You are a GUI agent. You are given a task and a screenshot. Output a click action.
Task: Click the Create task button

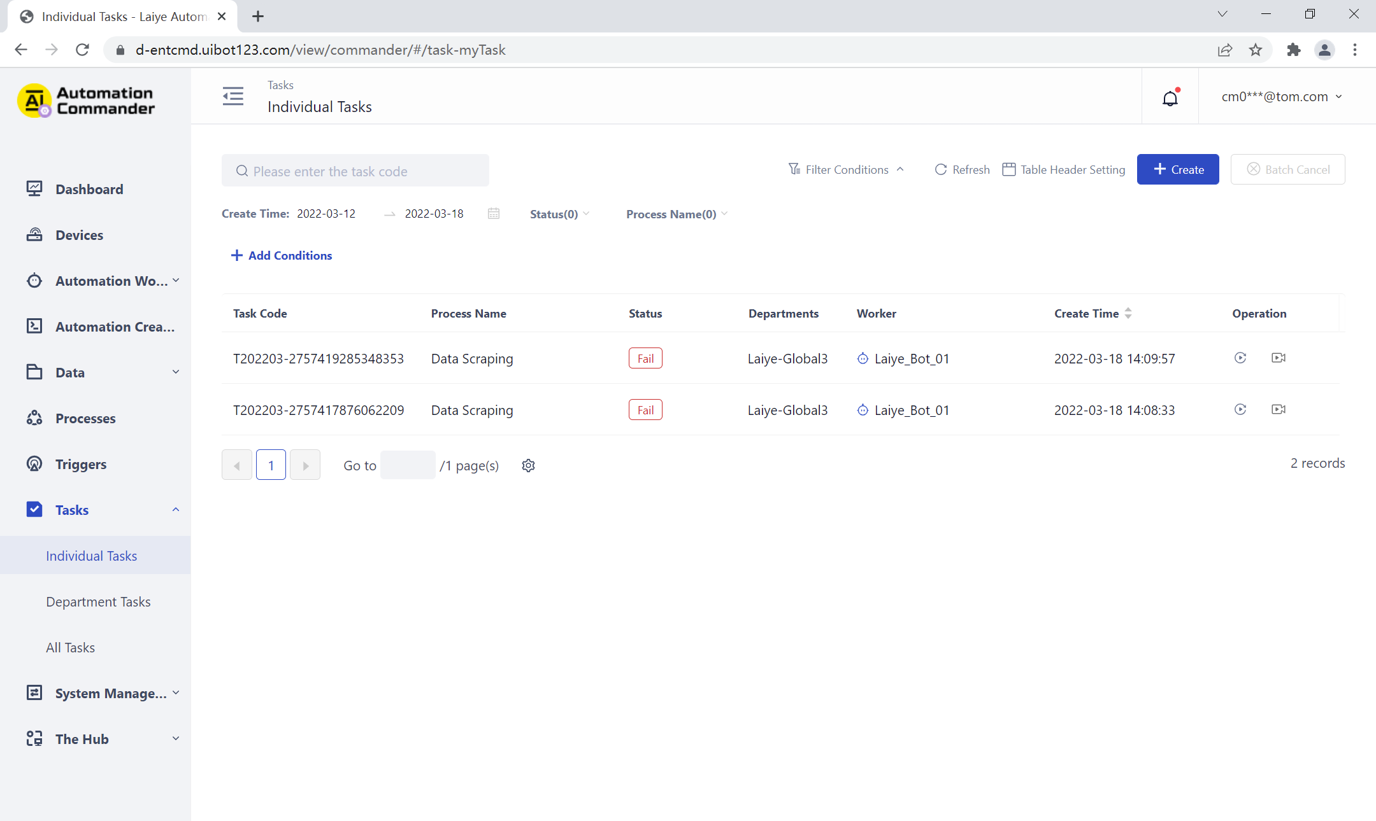[x=1178, y=169]
